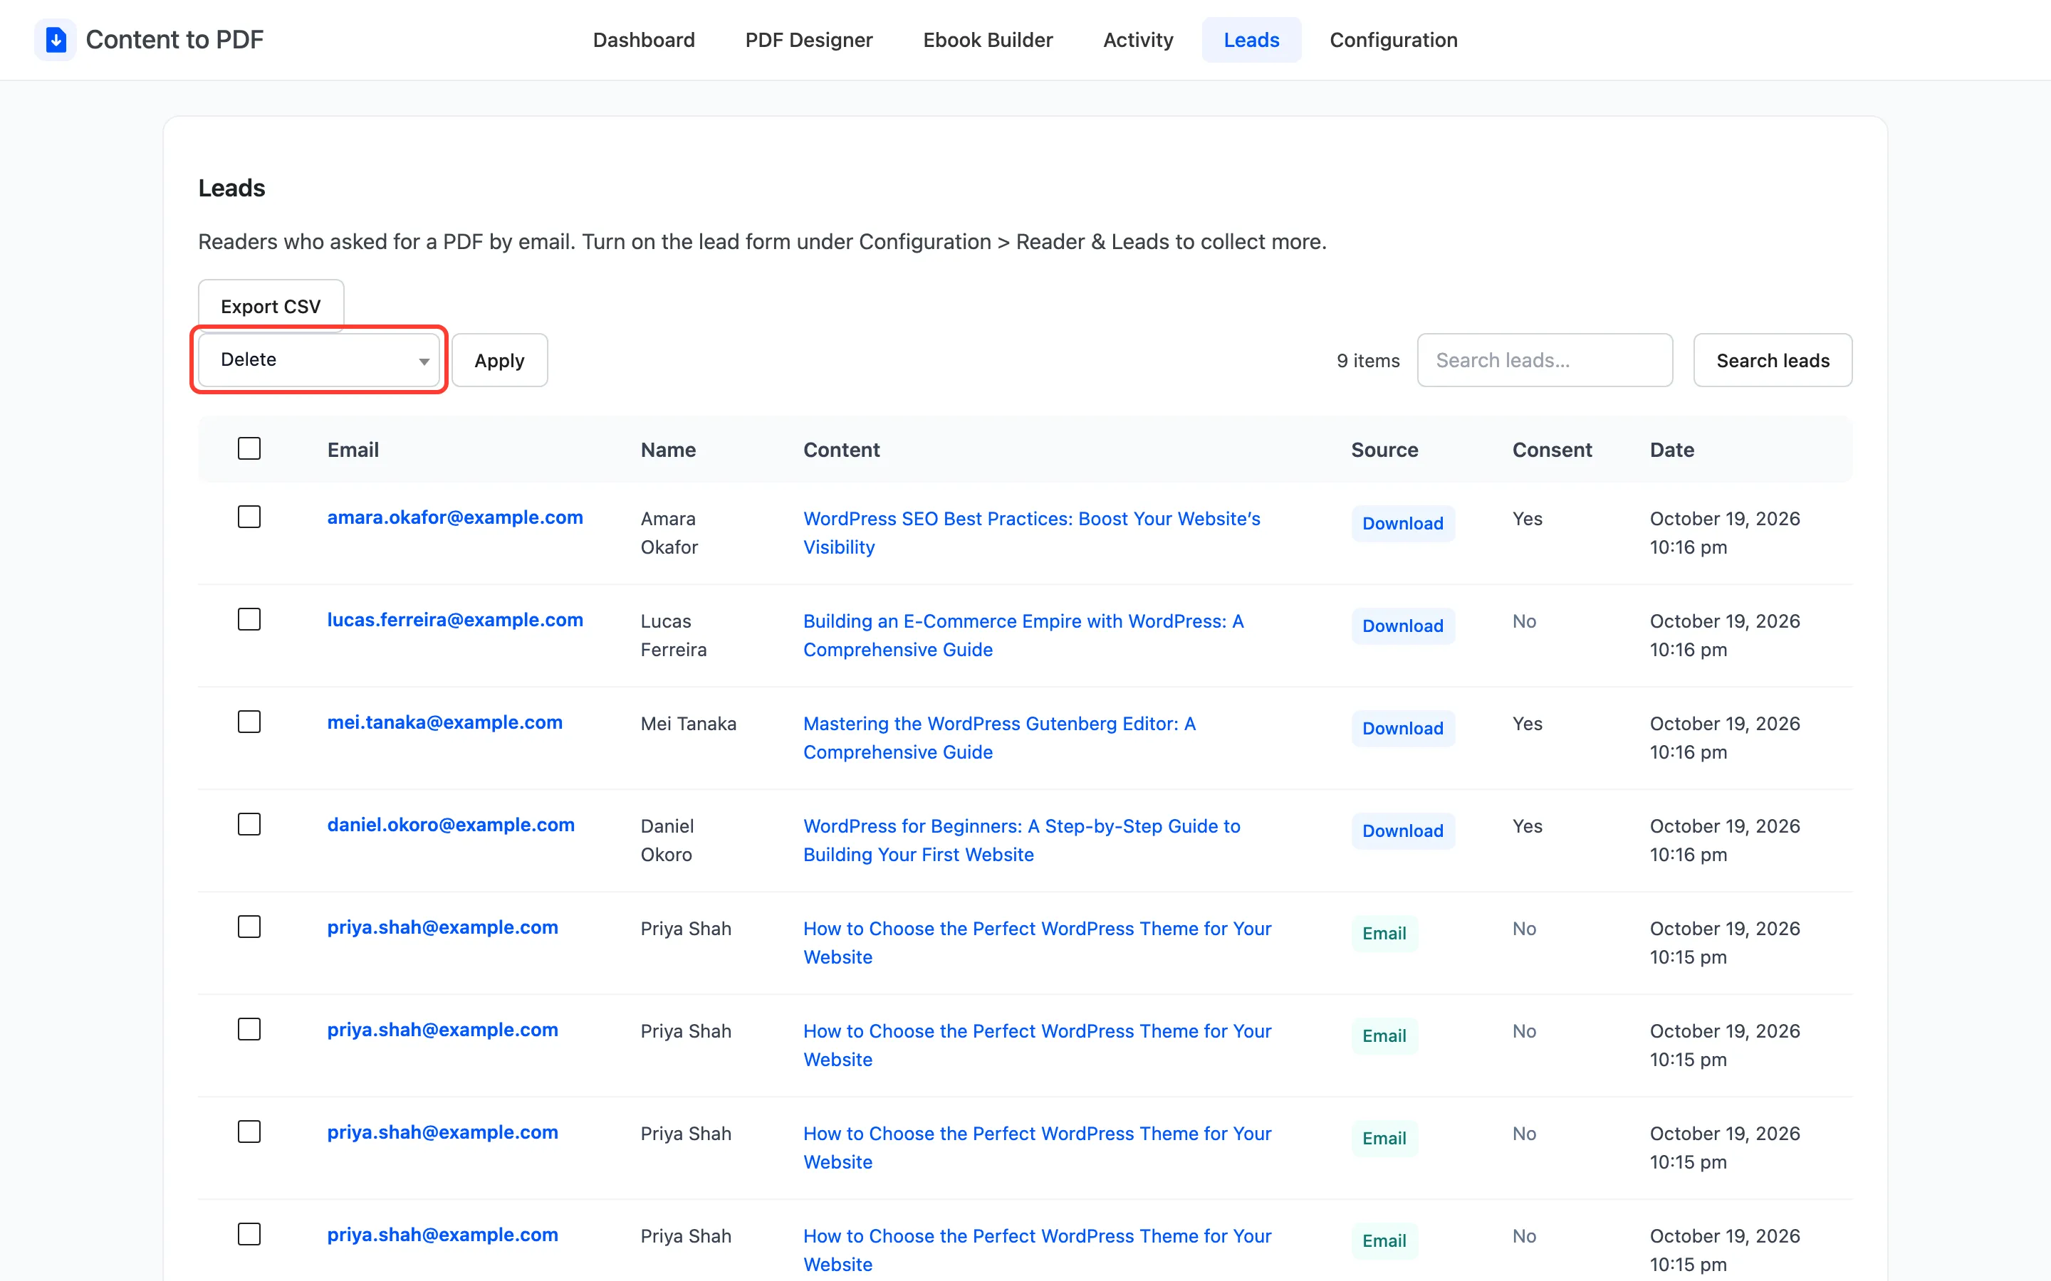Viewport: 2051px width, 1281px height.
Task: Apply the selected bulk action
Action: (499, 360)
